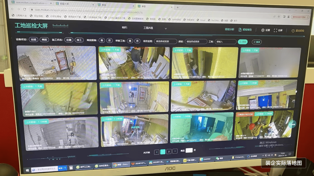
Task: Open the Calculator taskbar icon
Action: [71, 168]
